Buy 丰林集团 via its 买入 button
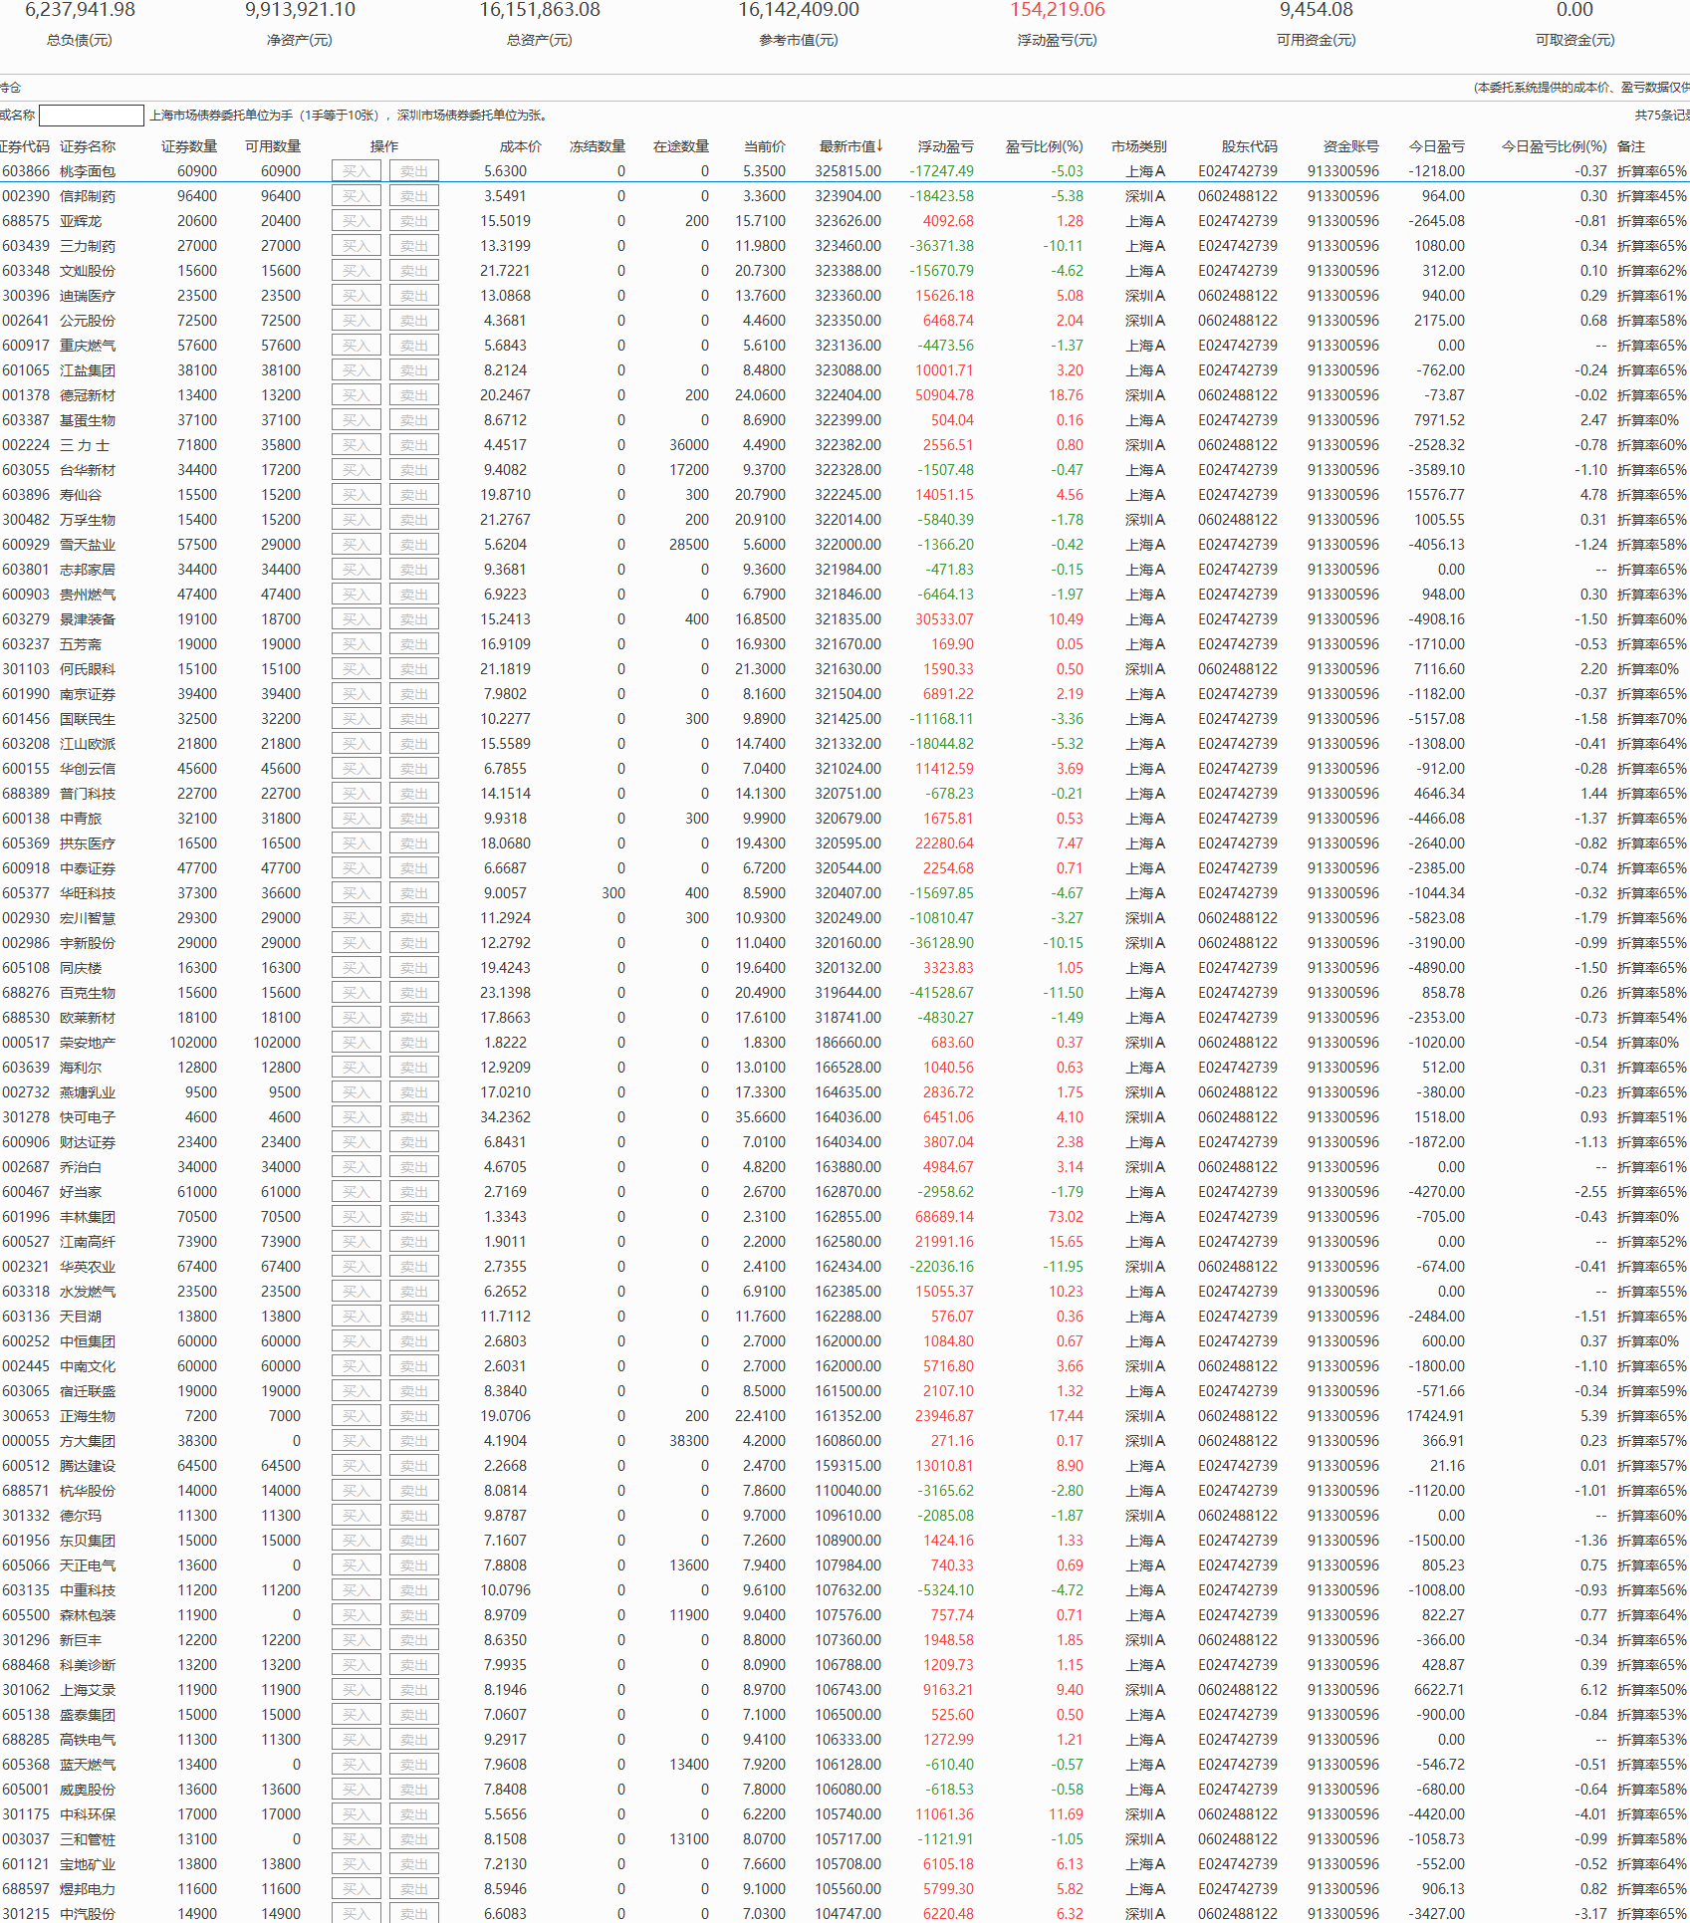1690x1923 pixels. (356, 1217)
